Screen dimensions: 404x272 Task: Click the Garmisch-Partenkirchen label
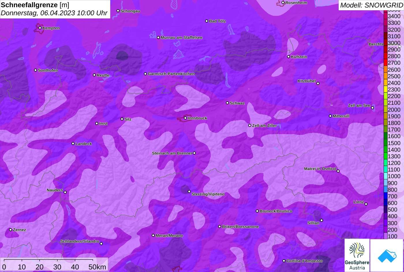coord(171,74)
